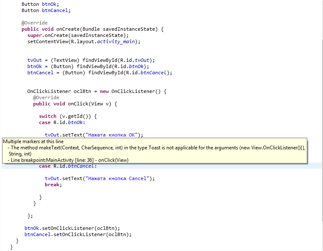Click the "Button btnOk;" declaration line
This screenshot has height=251, width=323.
[40, 4]
